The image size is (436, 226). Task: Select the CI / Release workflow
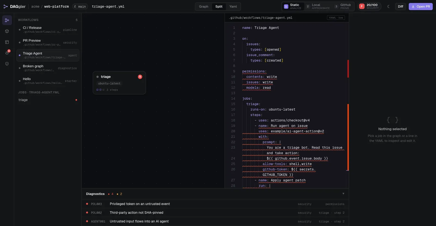[48, 30]
